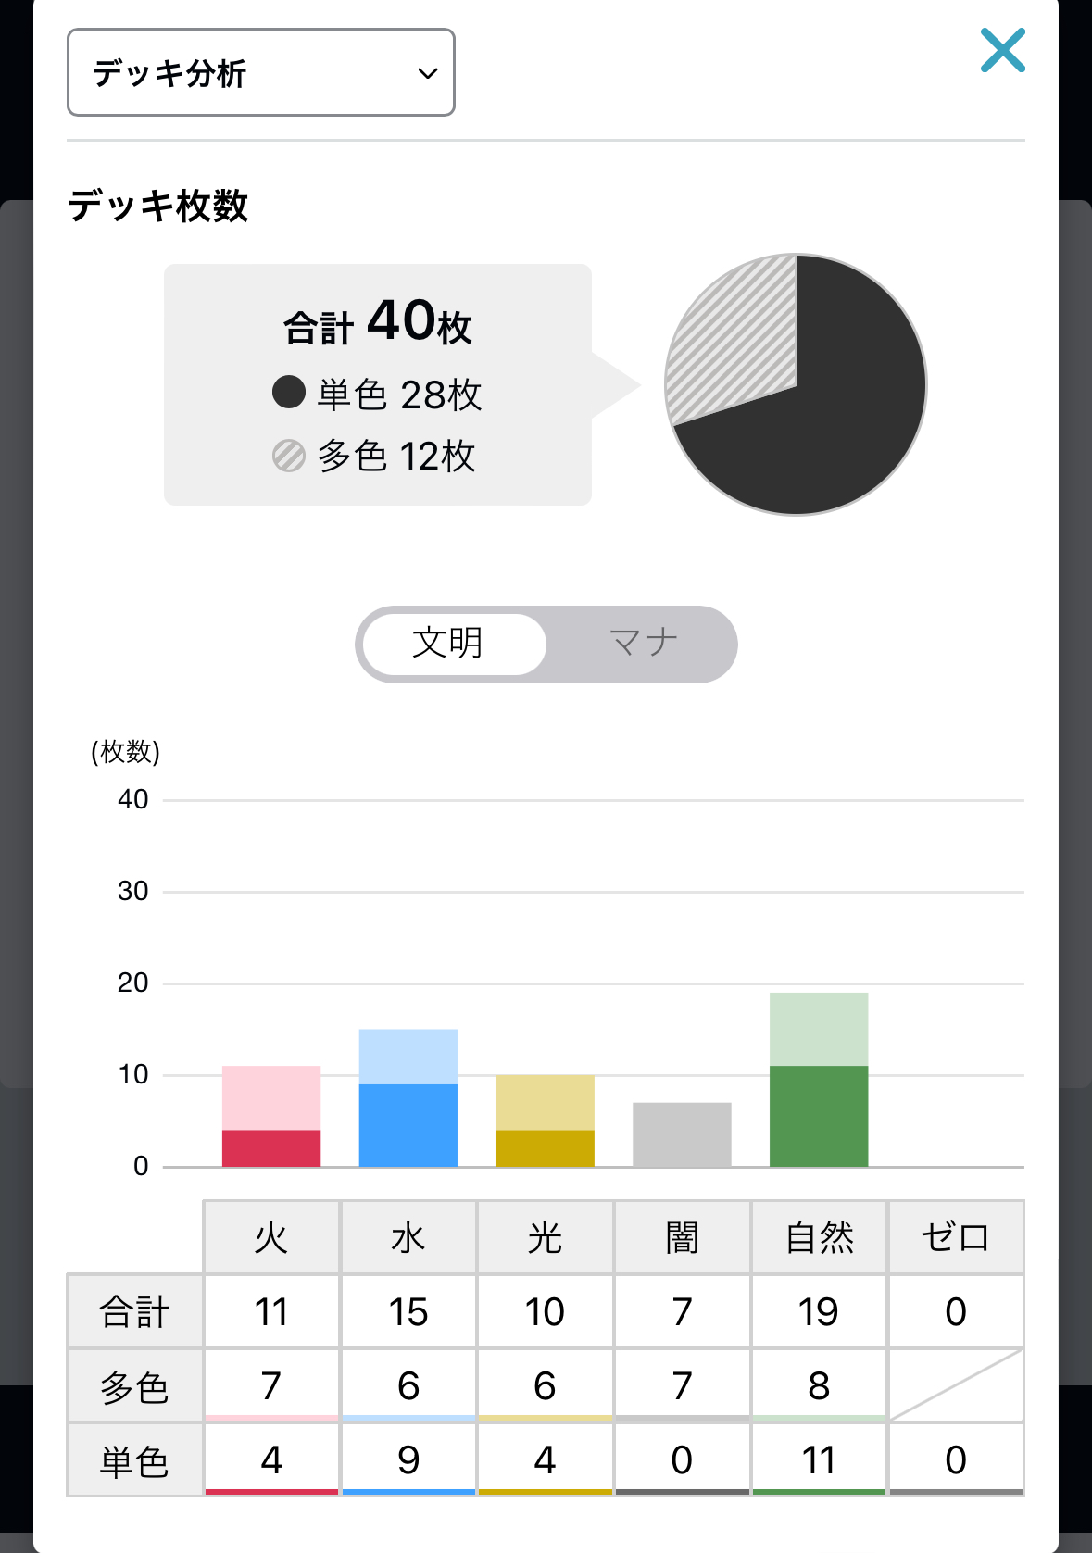Image resolution: width=1092 pixels, height=1553 pixels.
Task: Click the dropdown chevron arrow
Action: [427, 73]
